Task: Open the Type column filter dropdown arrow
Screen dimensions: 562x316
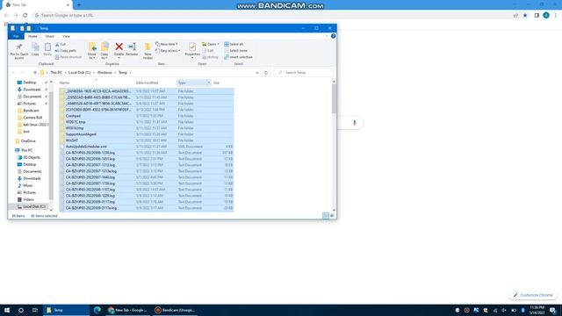Action: [x=209, y=83]
